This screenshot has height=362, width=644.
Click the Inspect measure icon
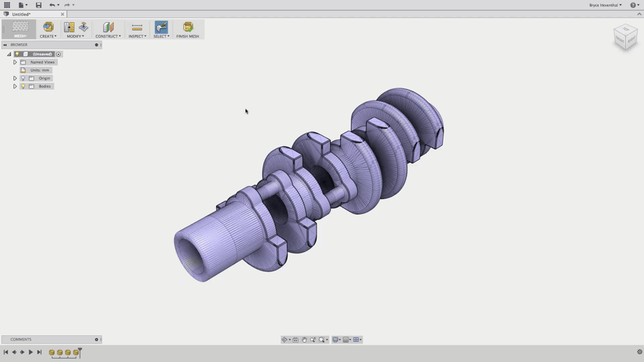click(137, 27)
